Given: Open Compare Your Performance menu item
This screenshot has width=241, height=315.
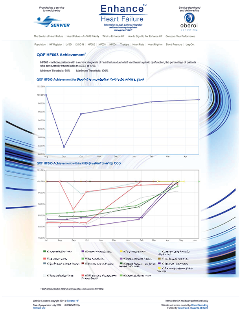Looking at the screenshot, I should pos(180,36).
